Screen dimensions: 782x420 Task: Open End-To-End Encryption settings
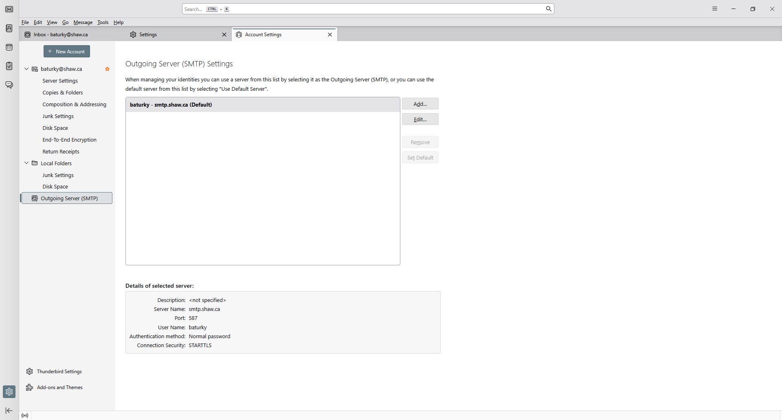(69, 140)
